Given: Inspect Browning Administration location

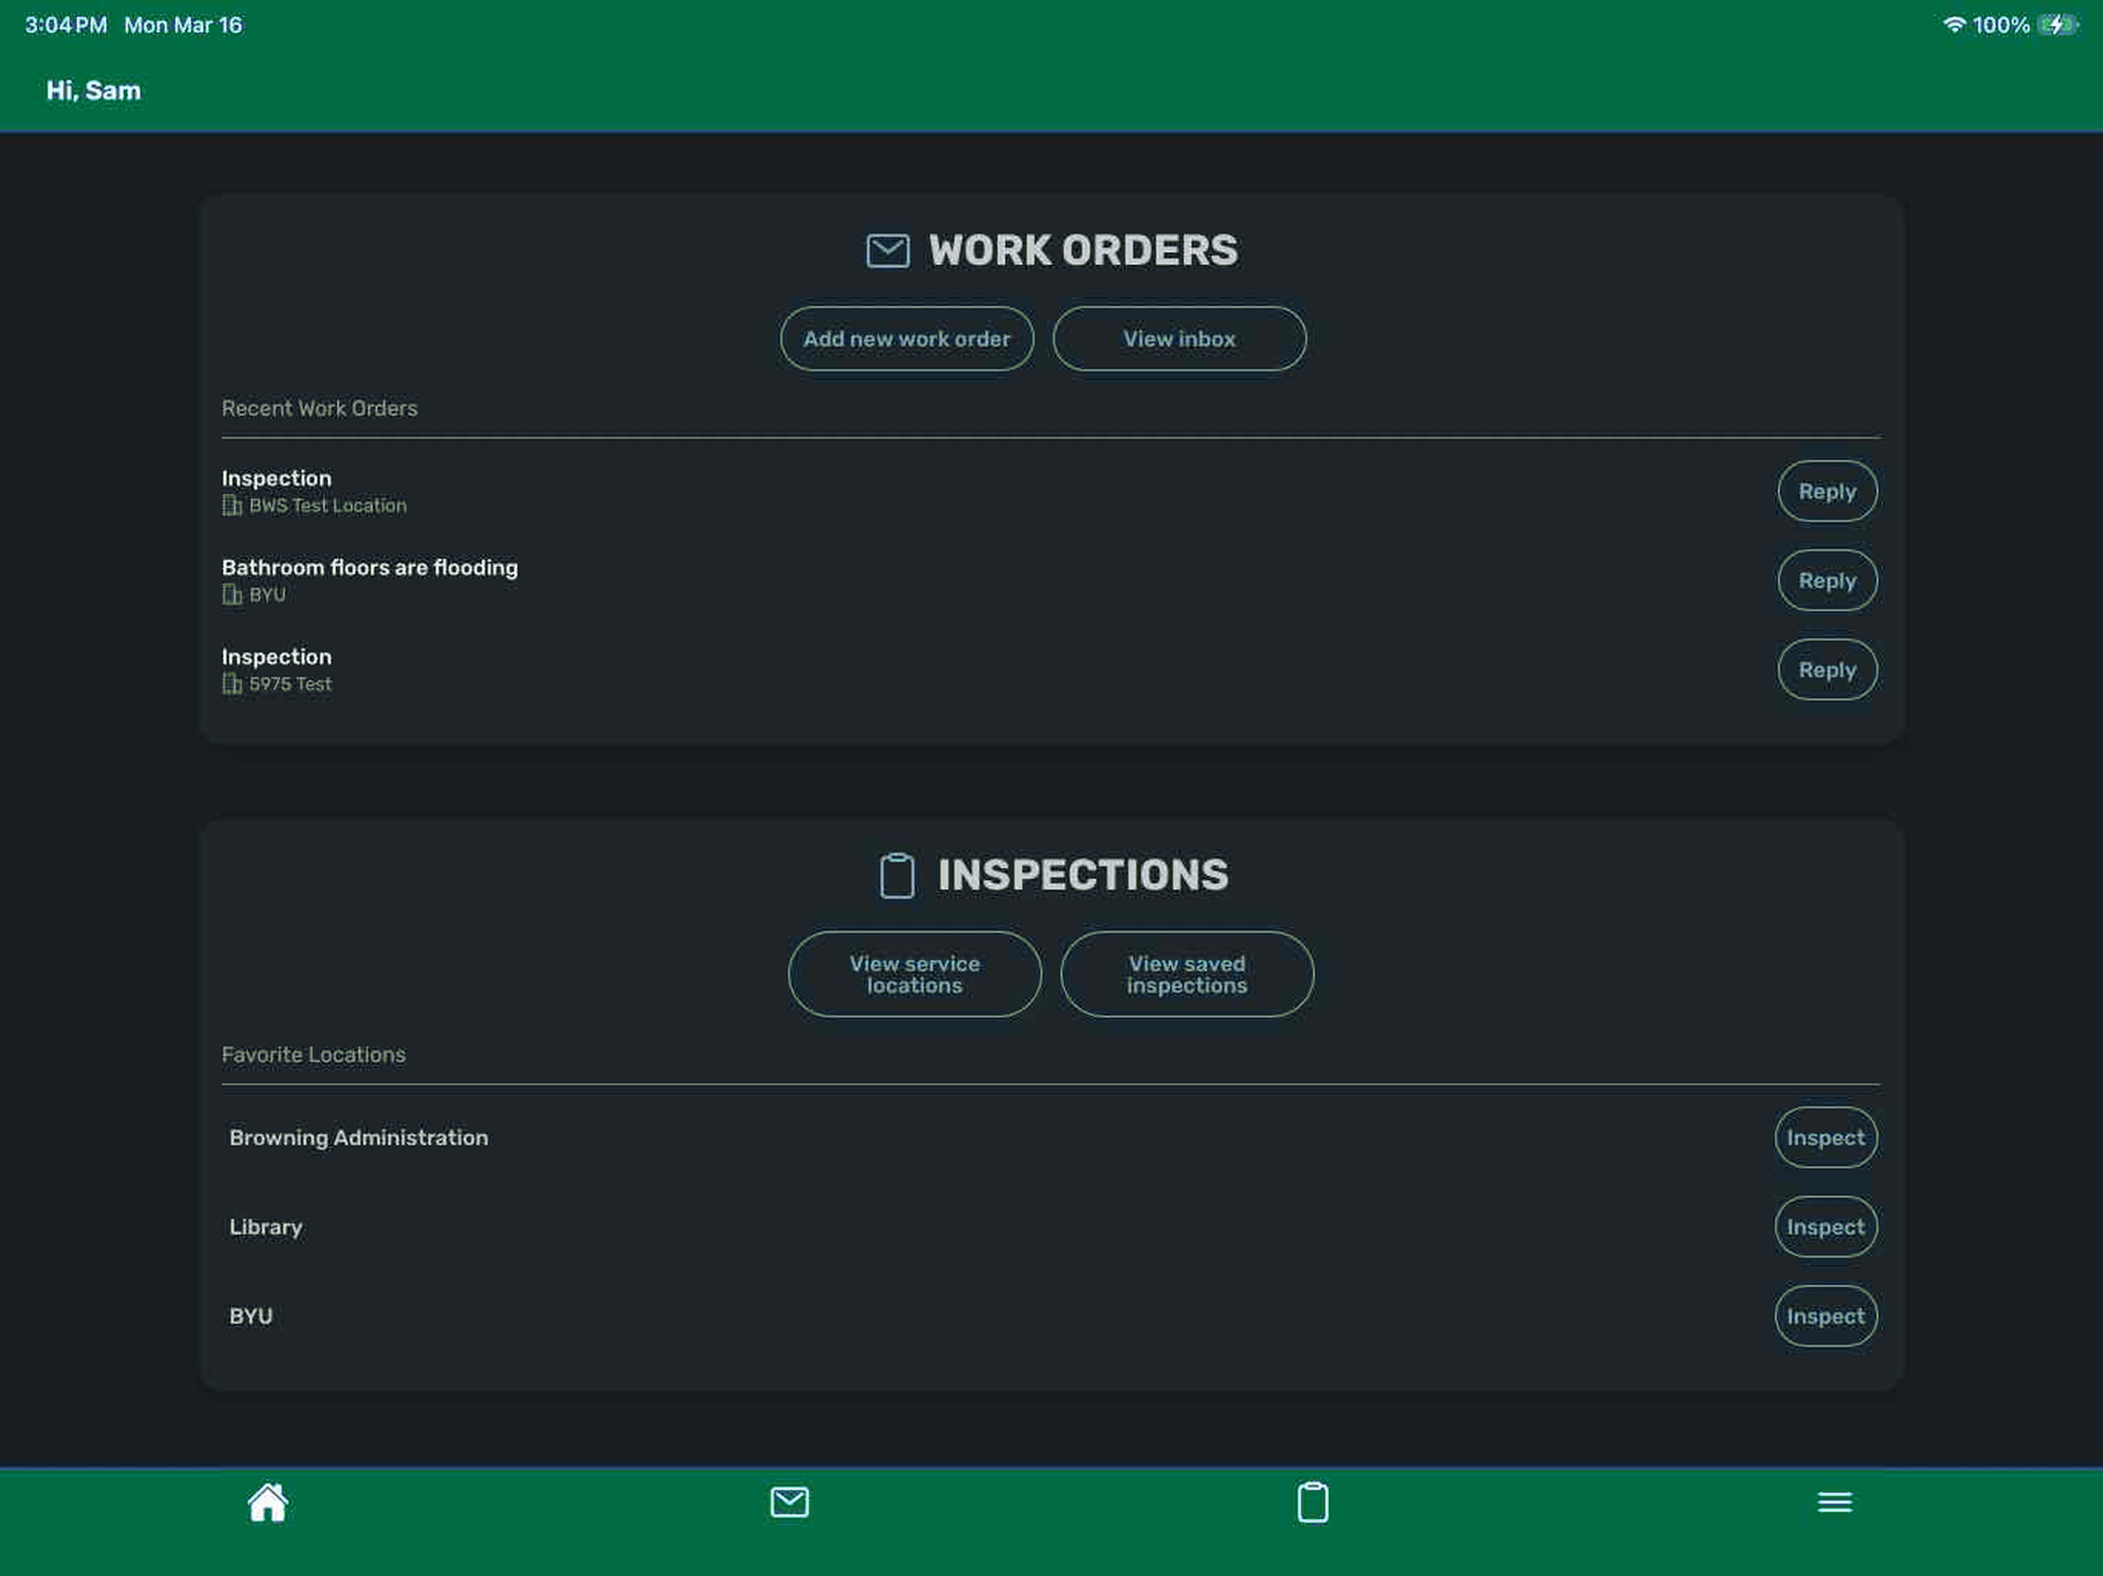Looking at the screenshot, I should pos(1825,1138).
